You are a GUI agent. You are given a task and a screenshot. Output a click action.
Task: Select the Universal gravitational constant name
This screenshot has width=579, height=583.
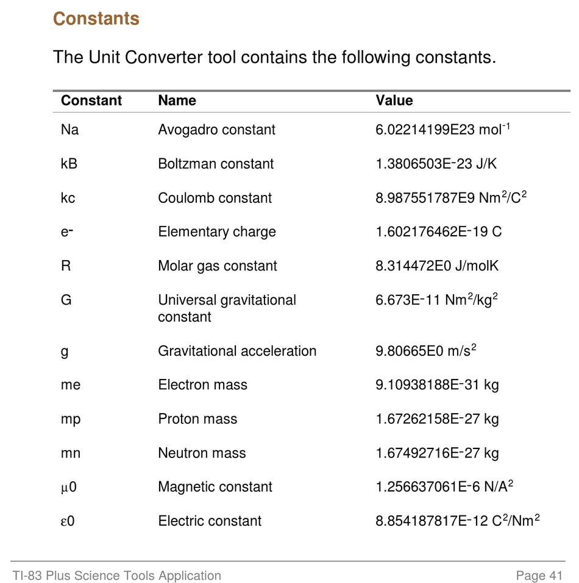click(x=227, y=308)
